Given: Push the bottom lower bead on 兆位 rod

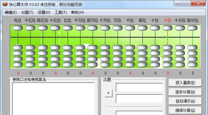Looking at the screenshot, I should pyautogui.click(x=18, y=65).
